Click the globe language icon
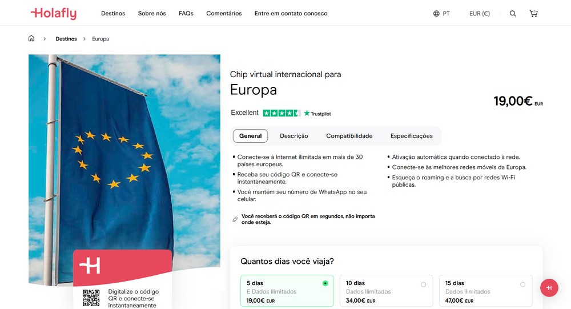 [x=436, y=14]
